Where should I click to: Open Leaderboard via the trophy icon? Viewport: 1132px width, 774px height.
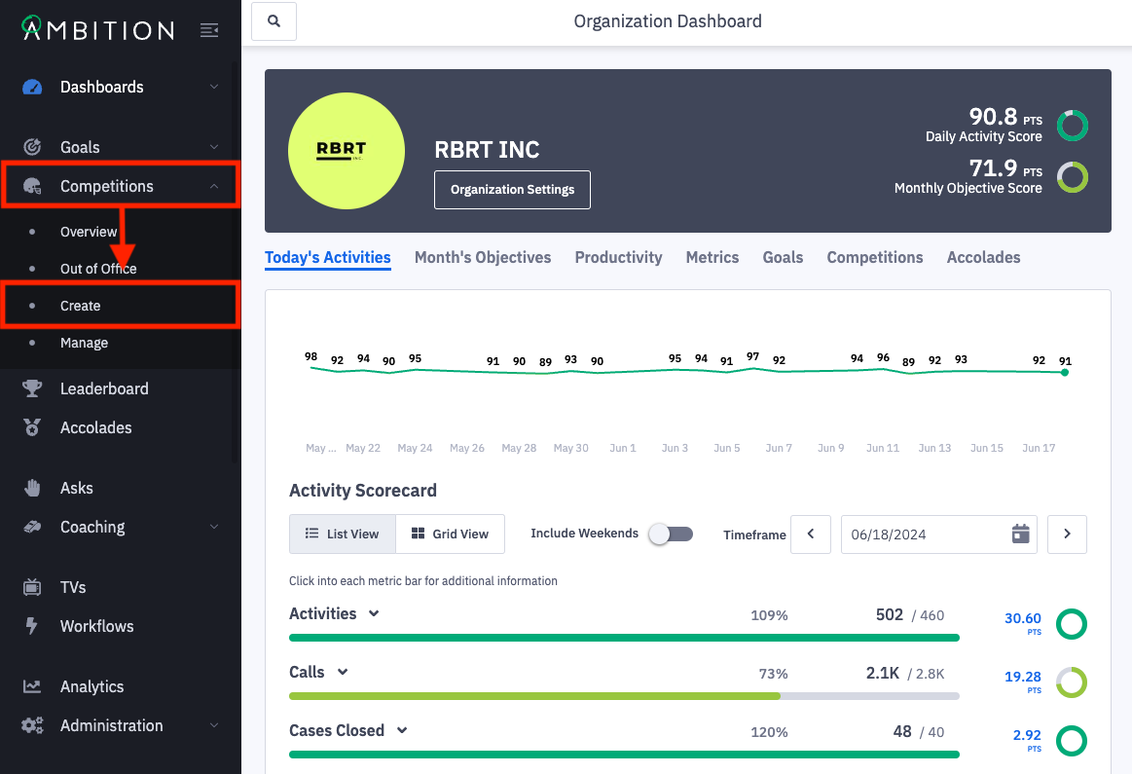[x=32, y=388]
